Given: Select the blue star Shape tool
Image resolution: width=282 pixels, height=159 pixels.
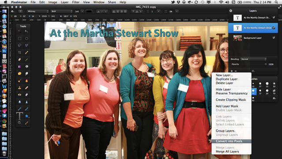Looking at the screenshot, I should pos(26,116).
